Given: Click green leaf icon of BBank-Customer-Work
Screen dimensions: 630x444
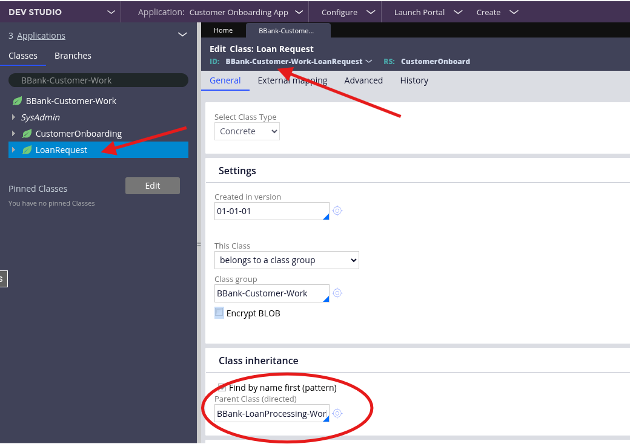Looking at the screenshot, I should (17, 101).
